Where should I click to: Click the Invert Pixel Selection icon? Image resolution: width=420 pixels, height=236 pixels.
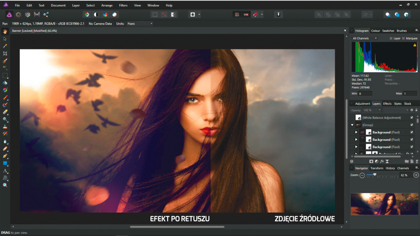[173, 14]
